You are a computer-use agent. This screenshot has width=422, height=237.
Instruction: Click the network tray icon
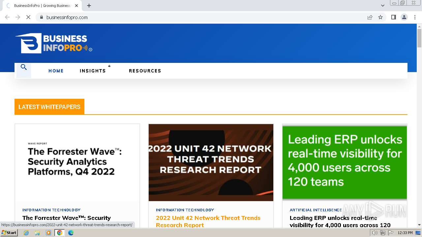pyautogui.click(x=382, y=233)
